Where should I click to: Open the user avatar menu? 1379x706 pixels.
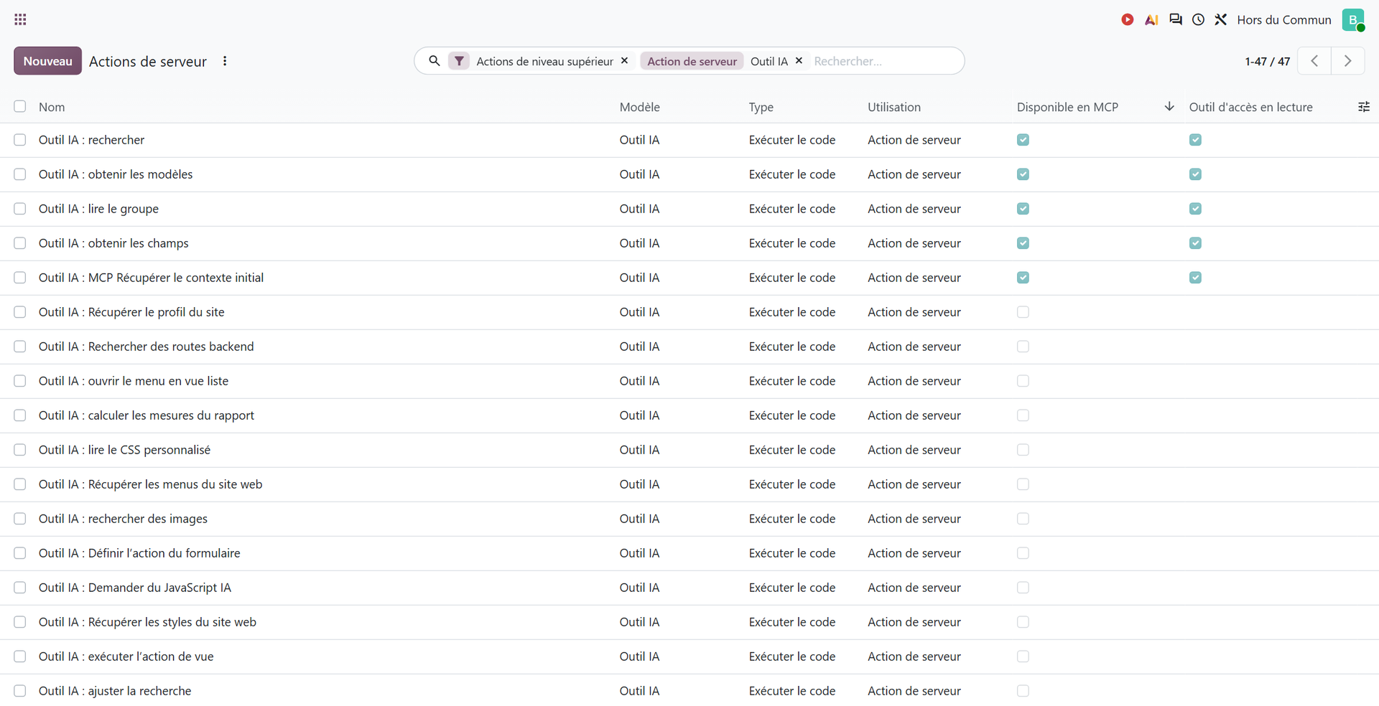[x=1353, y=19]
